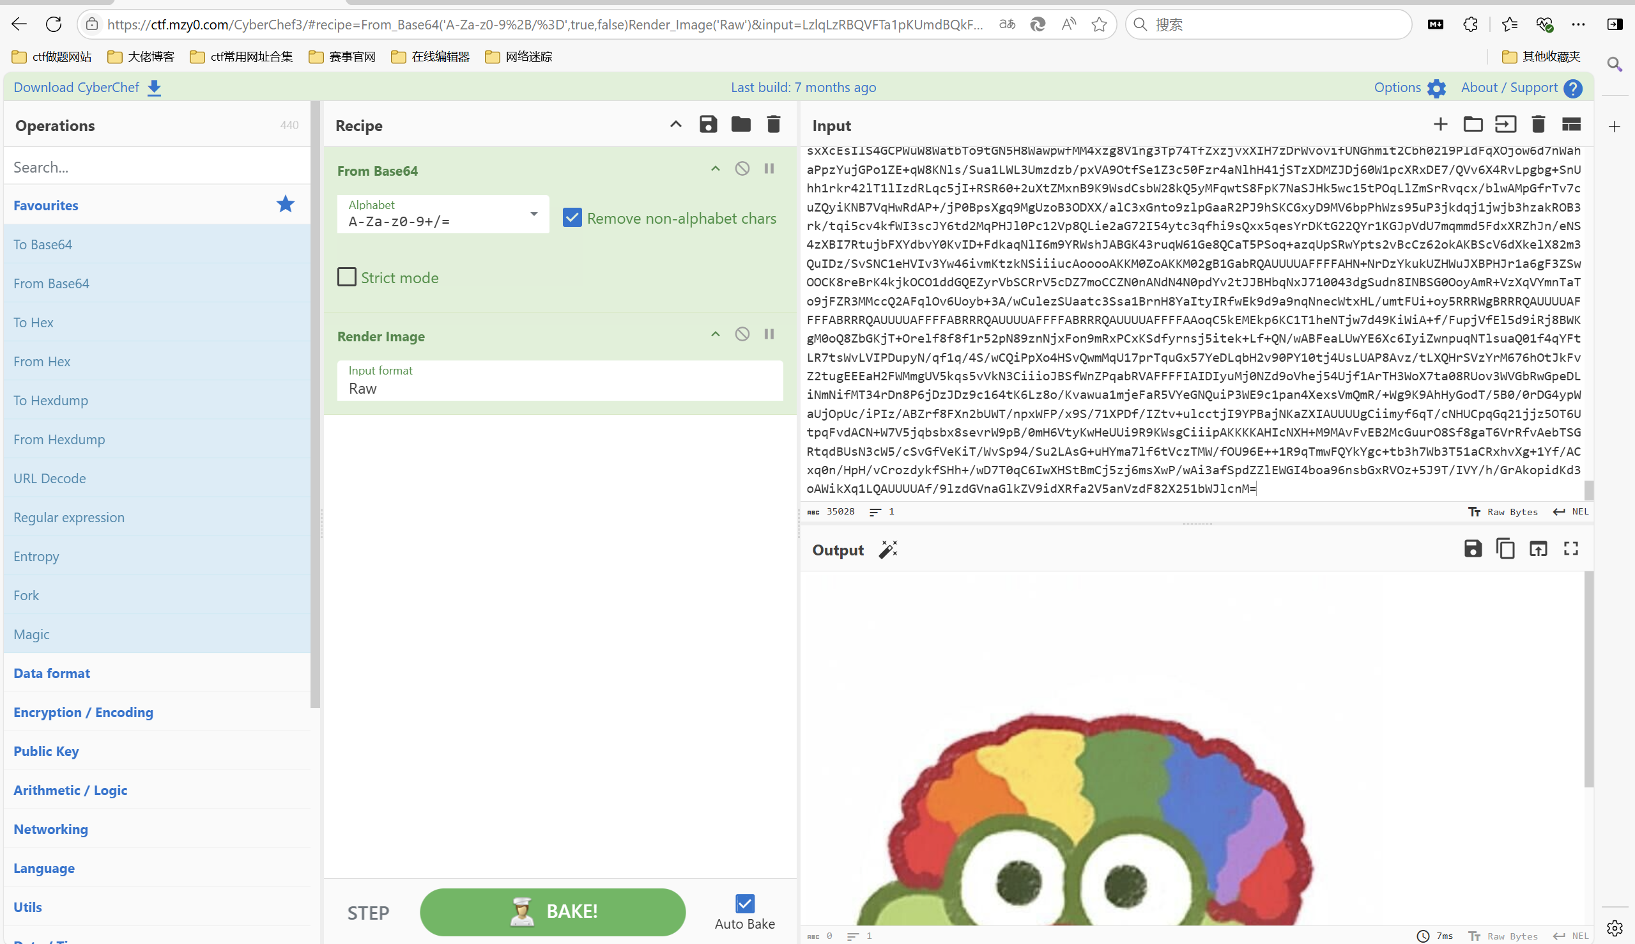Collapse all recipe operations with the chevron

[675, 124]
